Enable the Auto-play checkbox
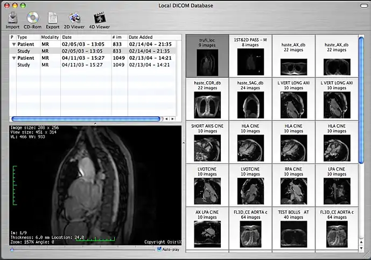 click(x=159, y=249)
